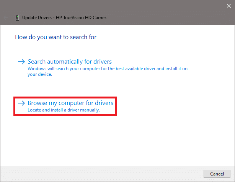The height and width of the screenshot is (182, 235).
Task: Select Browse my computer for drivers
Action: pyautogui.click(x=70, y=103)
